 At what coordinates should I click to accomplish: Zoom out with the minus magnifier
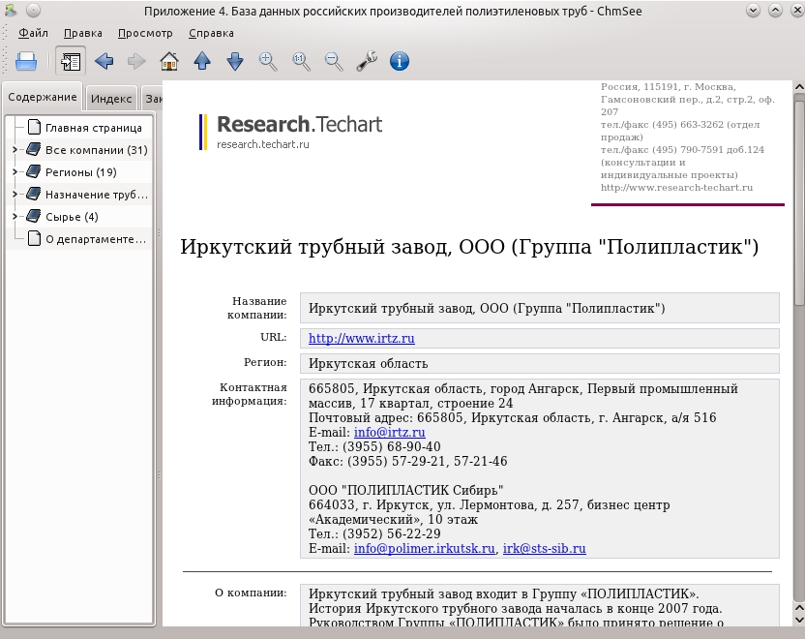(x=334, y=61)
